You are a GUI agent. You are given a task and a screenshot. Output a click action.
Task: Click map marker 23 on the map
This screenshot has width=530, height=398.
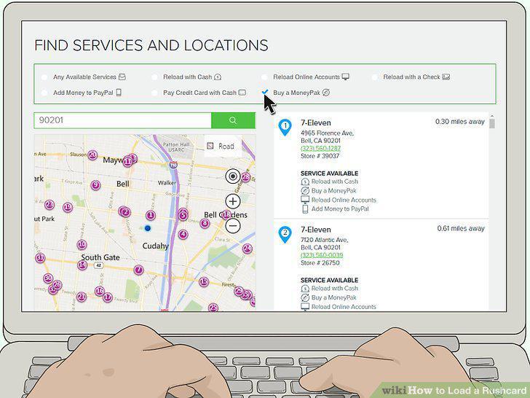point(50,205)
